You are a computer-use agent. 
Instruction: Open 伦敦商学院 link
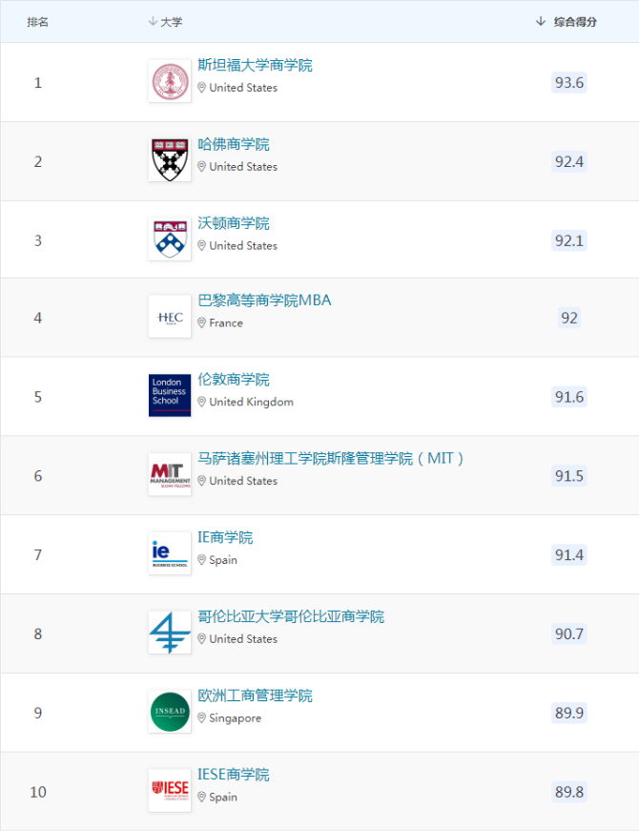coord(234,380)
